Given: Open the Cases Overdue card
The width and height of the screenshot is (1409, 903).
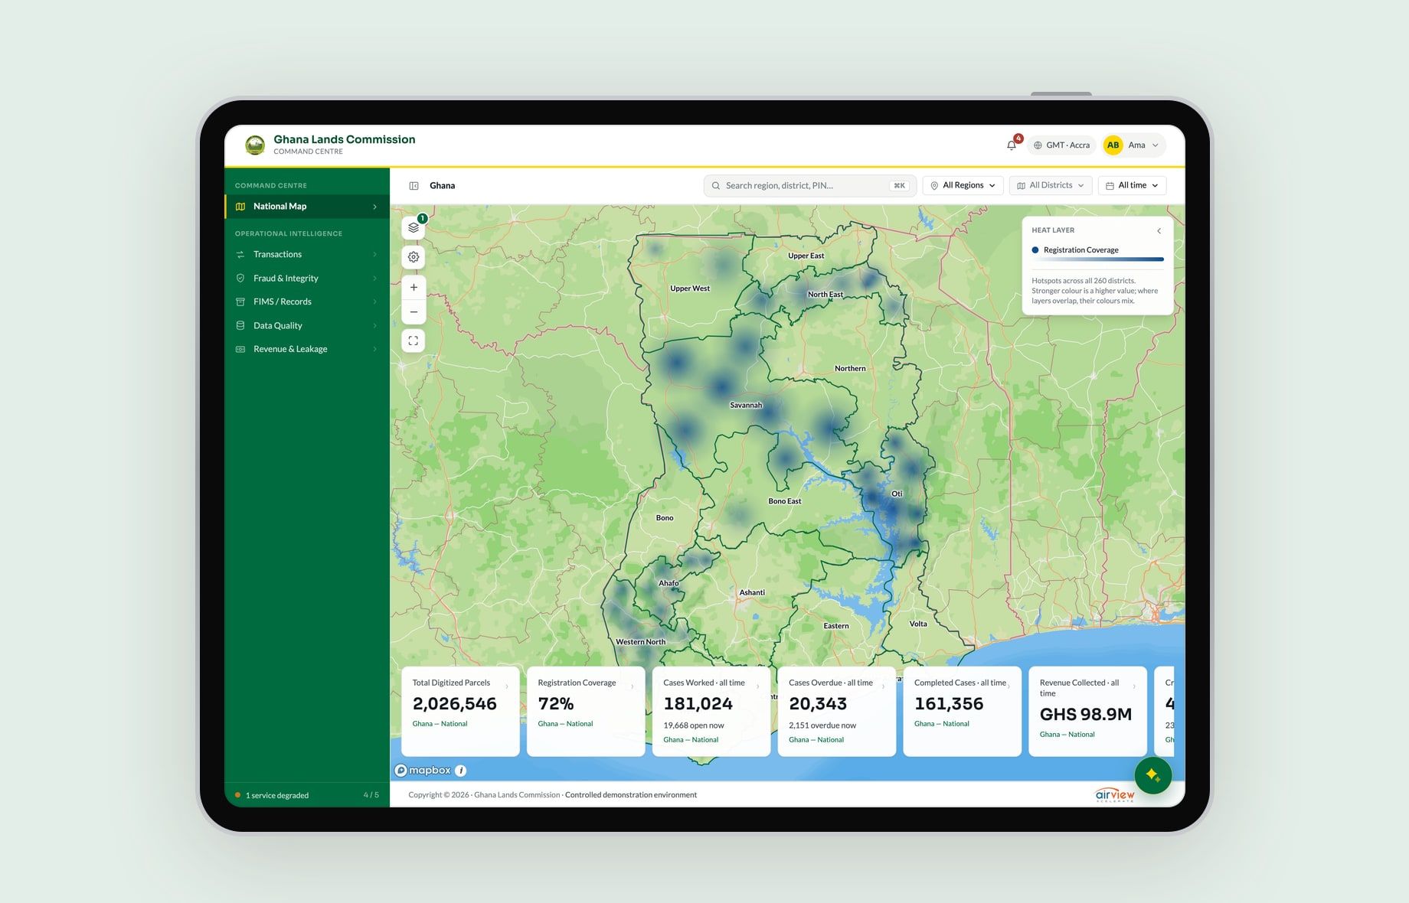Looking at the screenshot, I should 837,711.
